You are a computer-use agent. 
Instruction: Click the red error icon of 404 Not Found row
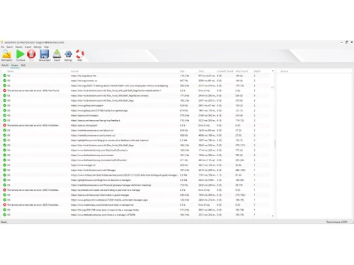(4, 90)
